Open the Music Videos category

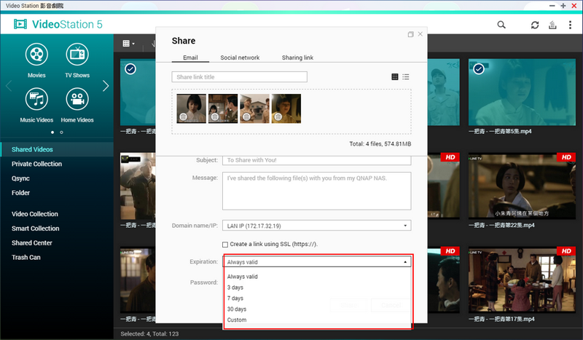(x=36, y=105)
